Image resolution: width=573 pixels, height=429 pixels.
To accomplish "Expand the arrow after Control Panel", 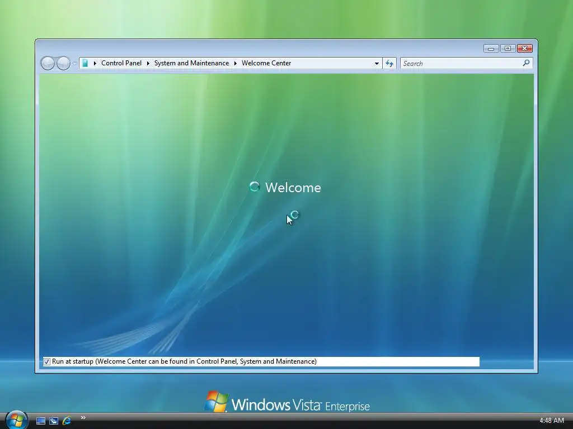I will (x=148, y=63).
